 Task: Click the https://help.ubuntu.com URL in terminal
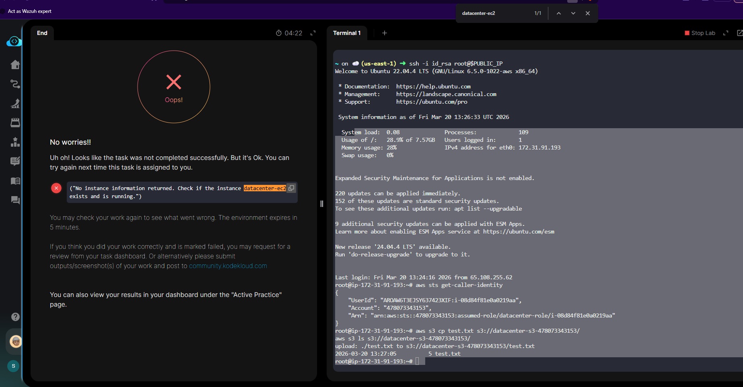click(x=433, y=86)
